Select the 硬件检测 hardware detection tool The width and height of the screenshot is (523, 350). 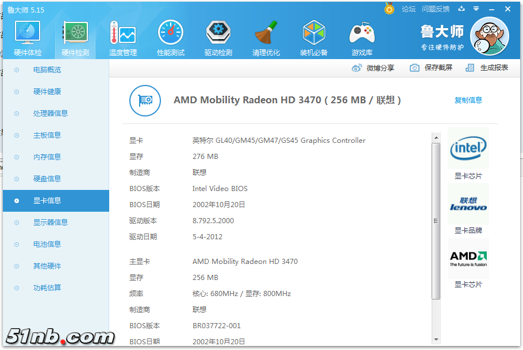pyautogui.click(x=75, y=38)
